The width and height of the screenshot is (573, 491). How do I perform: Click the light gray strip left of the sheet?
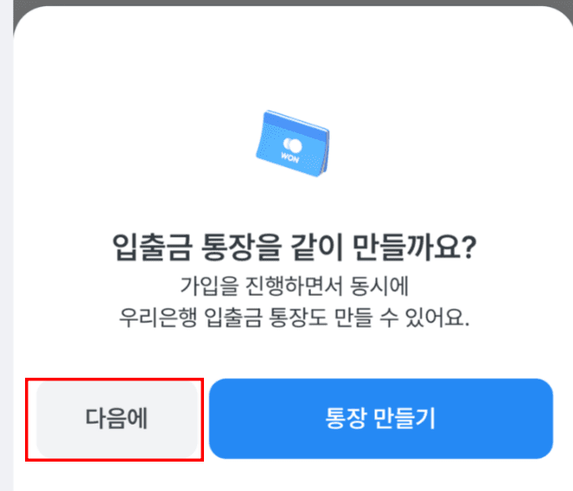tap(6, 245)
